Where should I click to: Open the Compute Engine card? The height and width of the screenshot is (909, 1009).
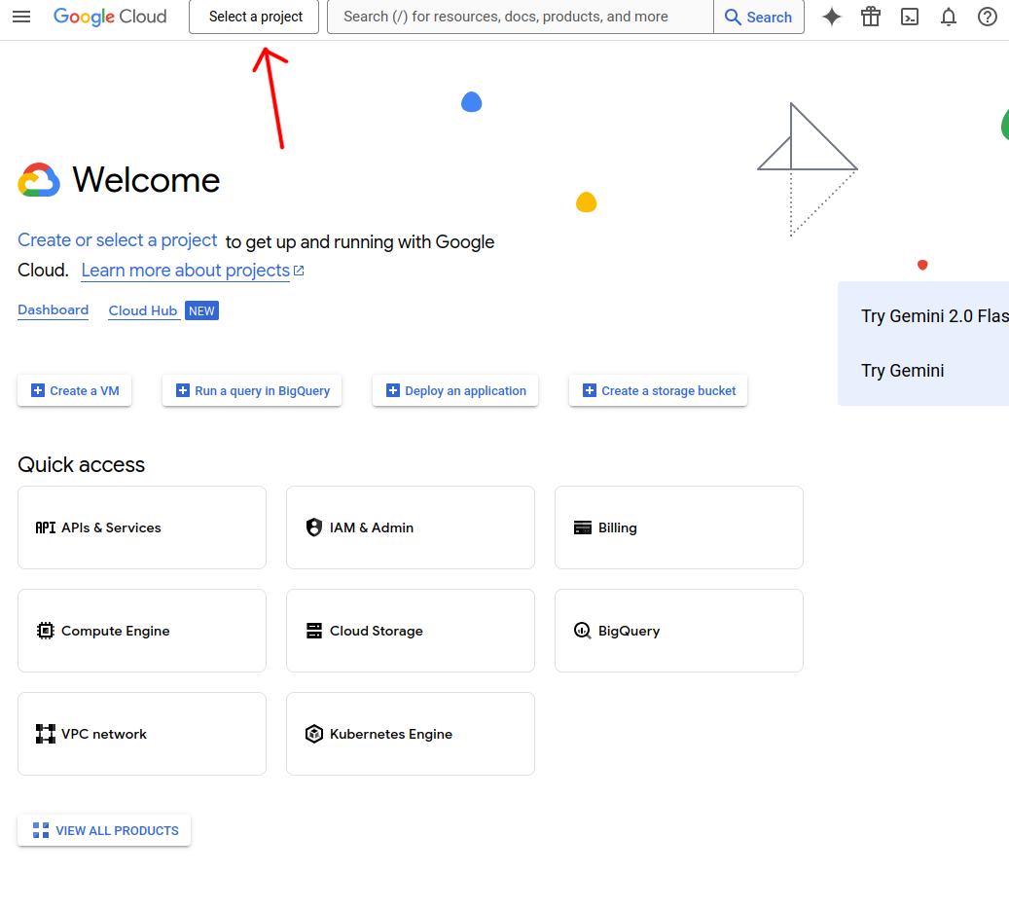(142, 631)
